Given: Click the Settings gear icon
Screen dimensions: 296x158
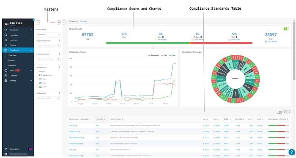Looking at the screenshot, I should tap(6, 81).
